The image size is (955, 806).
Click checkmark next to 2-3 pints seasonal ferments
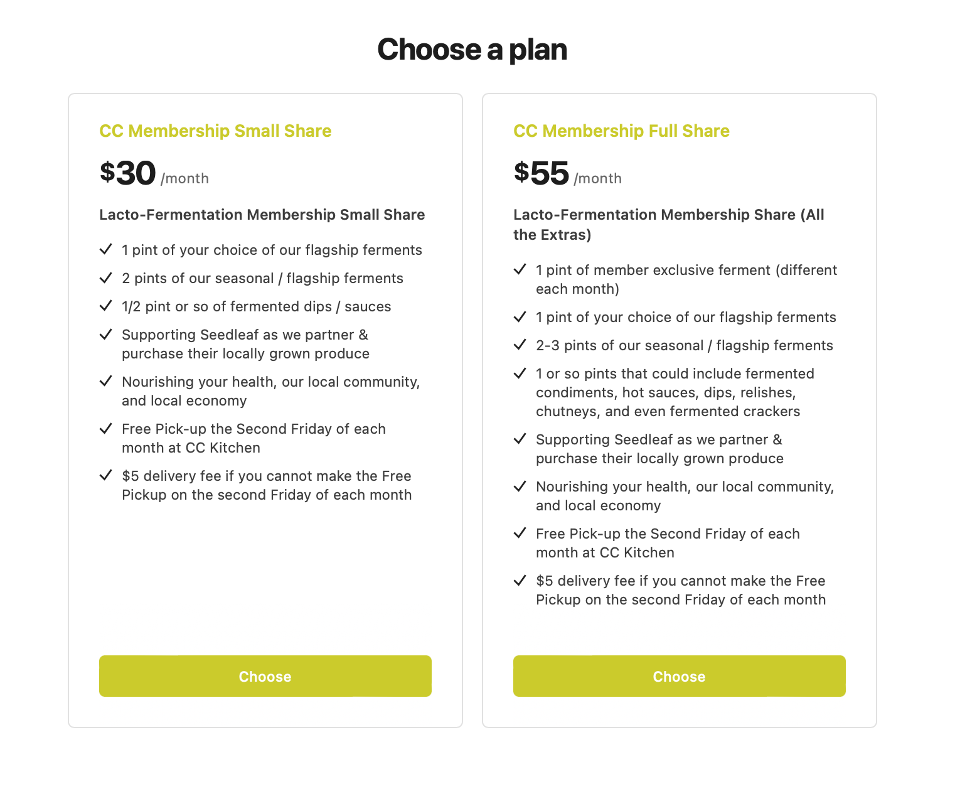pos(520,345)
